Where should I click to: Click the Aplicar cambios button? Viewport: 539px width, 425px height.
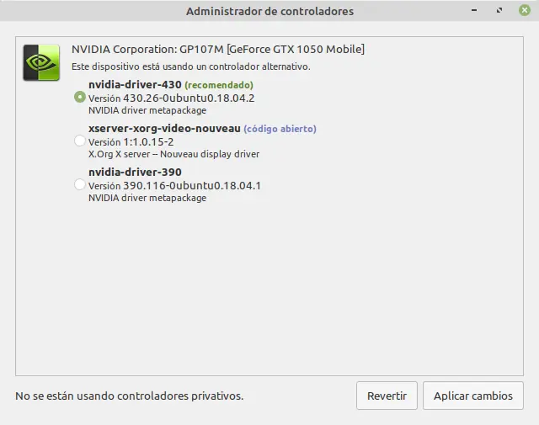point(472,396)
